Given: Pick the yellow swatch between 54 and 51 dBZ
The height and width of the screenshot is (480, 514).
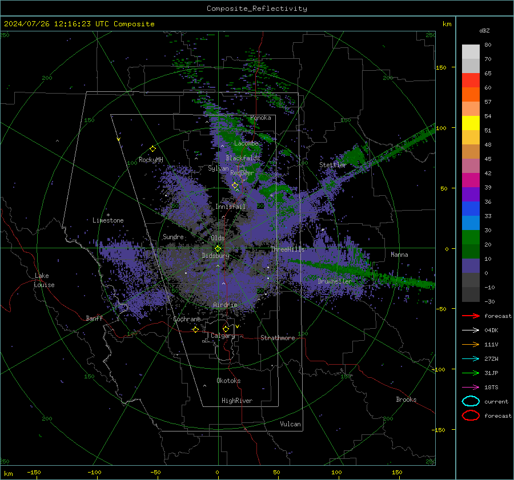Looking at the screenshot, I should click(471, 123).
